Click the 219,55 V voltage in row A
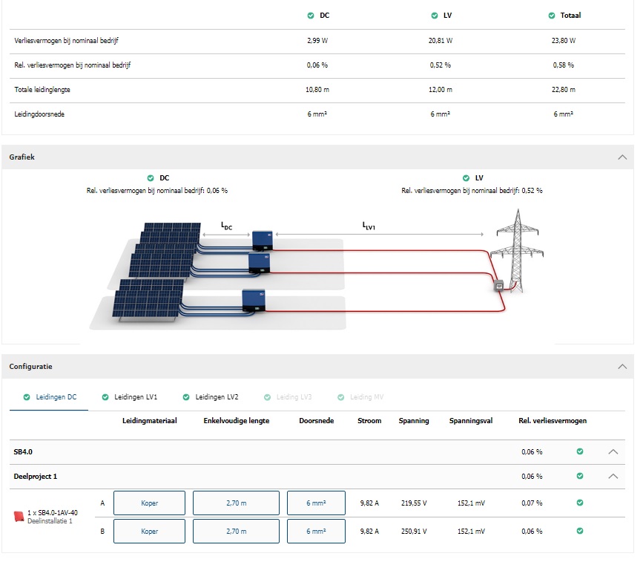643x562 pixels. 414,503
